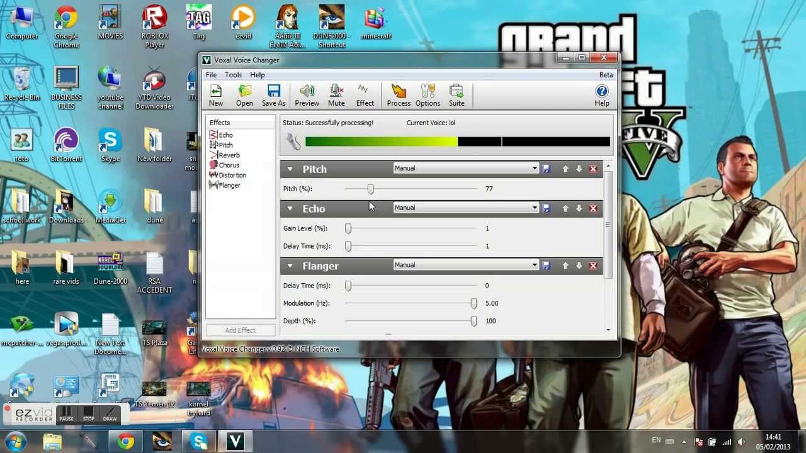Image resolution: width=806 pixels, height=453 pixels.
Task: Open the NCH Suite toolbar icon
Action: point(457,95)
